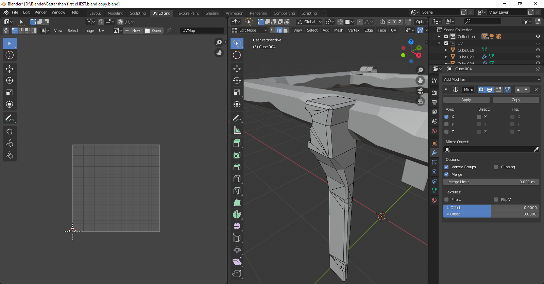Viewport: 544px width, 284px height.
Task: Select the Extrude Region tool in 3D viewport
Action: (237, 143)
